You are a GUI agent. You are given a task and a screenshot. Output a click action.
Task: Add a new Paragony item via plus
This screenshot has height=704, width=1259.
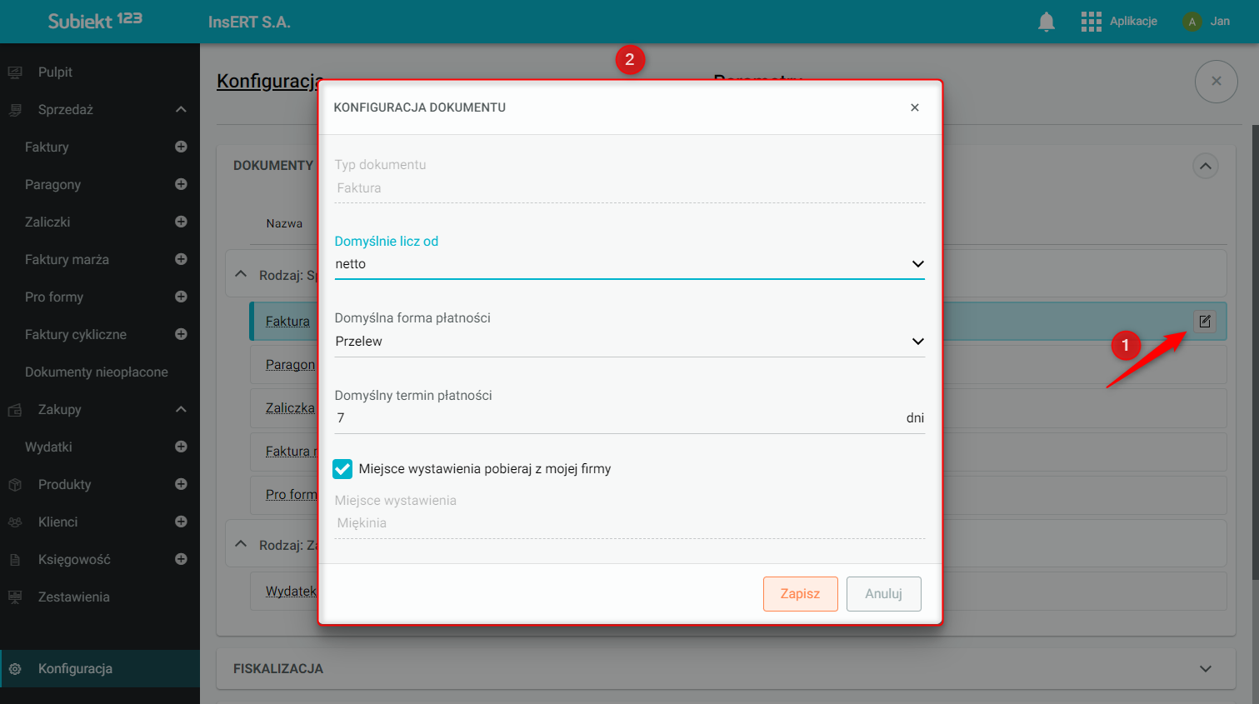point(181,184)
